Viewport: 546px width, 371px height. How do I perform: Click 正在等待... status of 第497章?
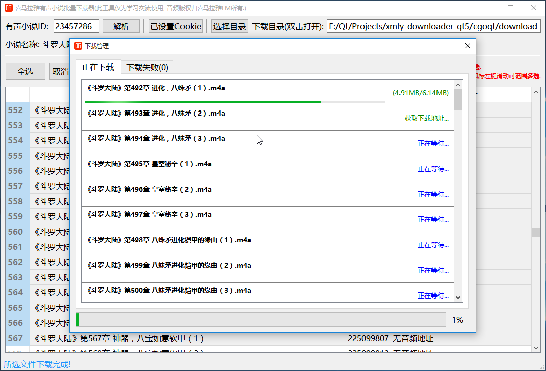tap(433, 219)
